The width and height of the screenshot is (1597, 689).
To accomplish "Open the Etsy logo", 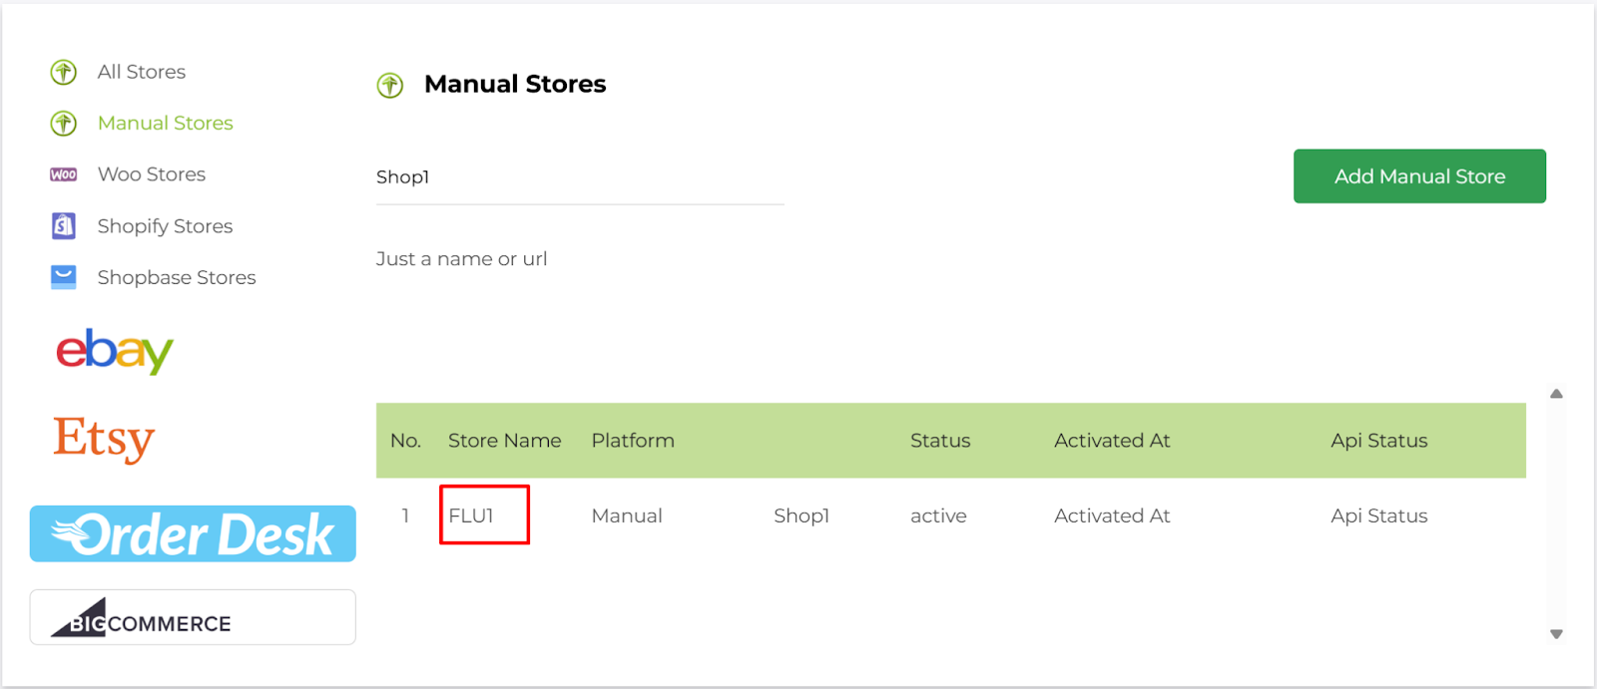I will 104,439.
